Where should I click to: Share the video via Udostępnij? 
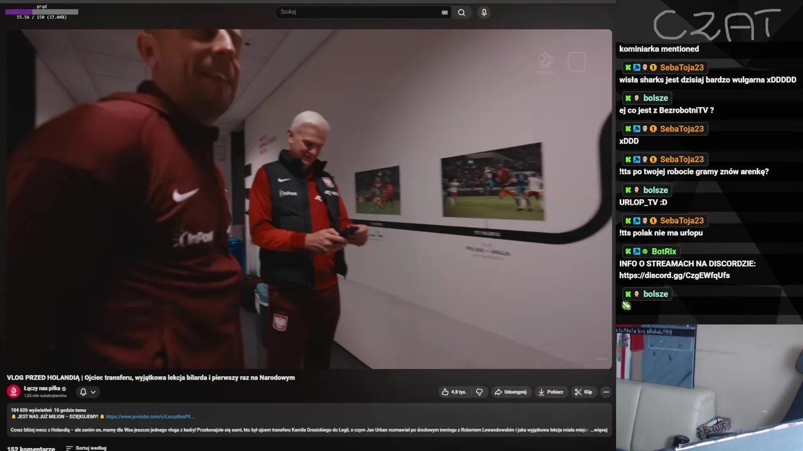510,392
